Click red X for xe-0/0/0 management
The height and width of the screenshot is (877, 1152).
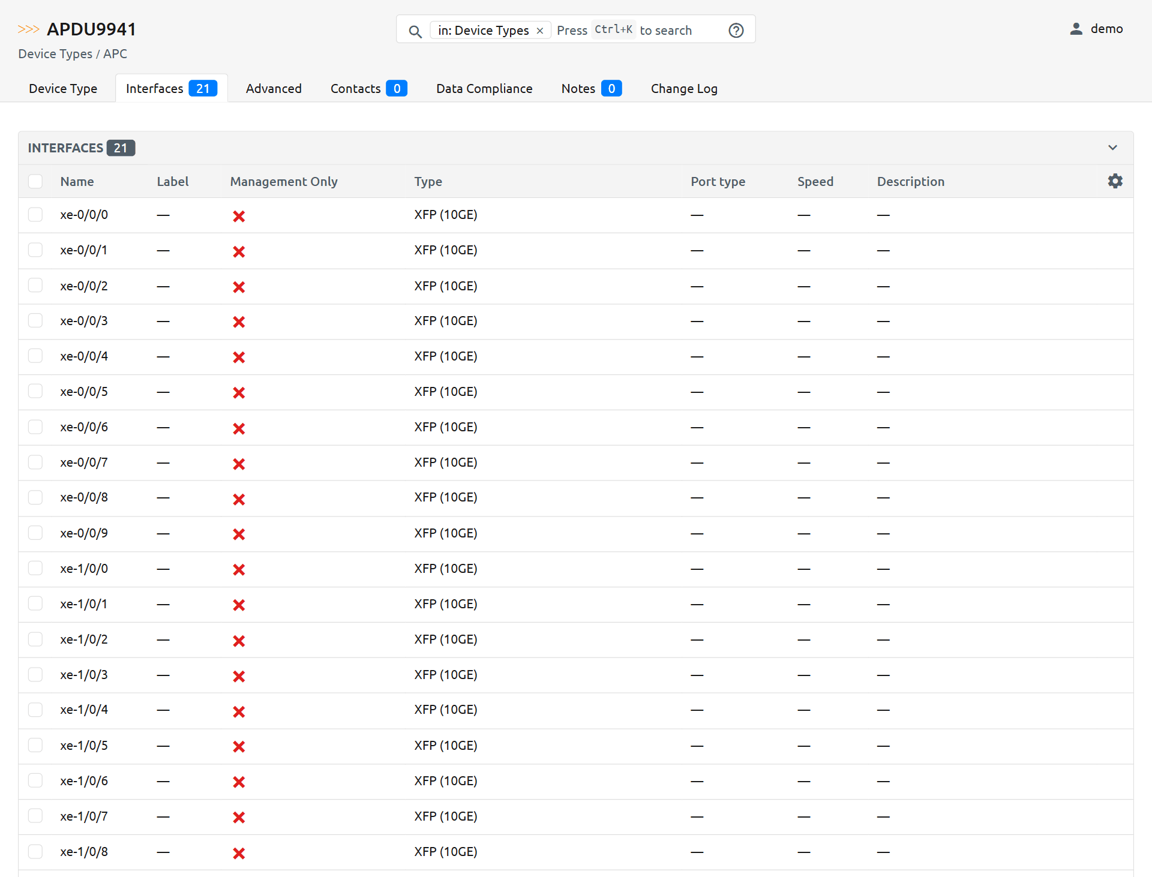239,216
